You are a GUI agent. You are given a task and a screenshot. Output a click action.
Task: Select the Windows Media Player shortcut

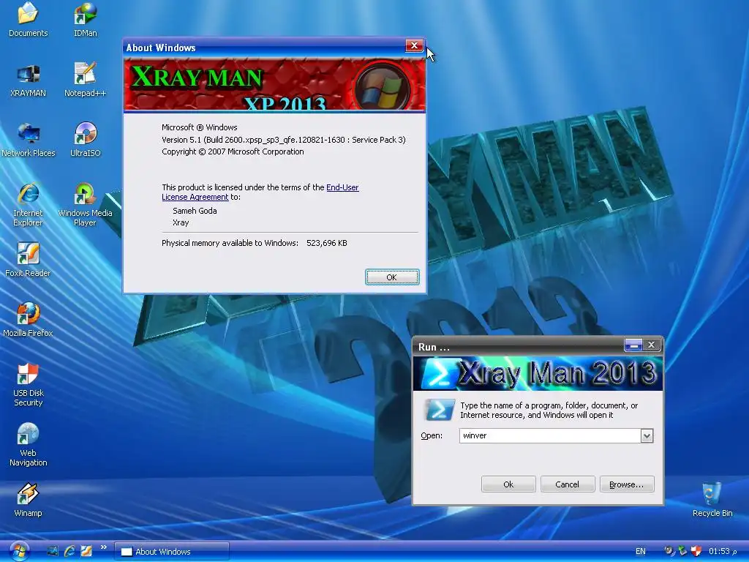85,205
